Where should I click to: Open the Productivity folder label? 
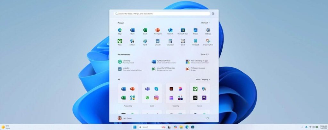pos(128,106)
